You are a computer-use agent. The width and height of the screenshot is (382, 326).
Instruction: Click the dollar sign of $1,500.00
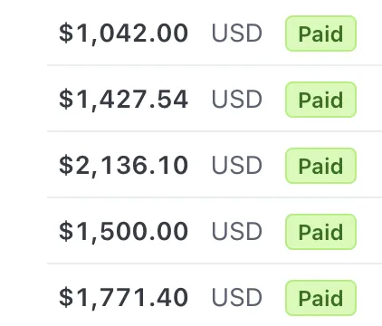click(x=66, y=231)
